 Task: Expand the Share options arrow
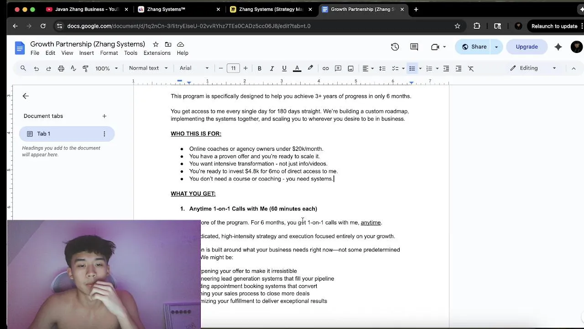(x=496, y=47)
